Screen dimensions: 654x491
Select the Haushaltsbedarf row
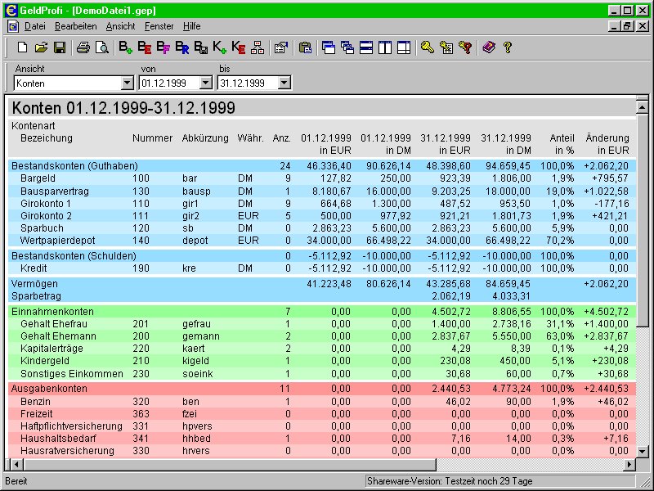tap(322, 439)
